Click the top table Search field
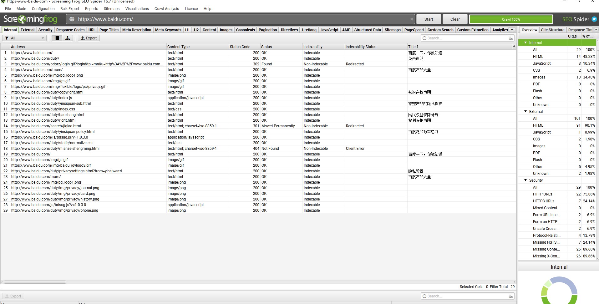Screen dimensions: 599x304 pyautogui.click(x=468, y=38)
